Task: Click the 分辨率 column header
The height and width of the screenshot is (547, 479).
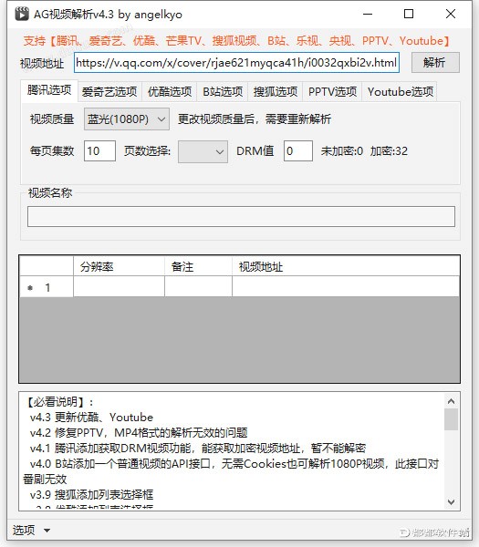Action: pos(119,266)
